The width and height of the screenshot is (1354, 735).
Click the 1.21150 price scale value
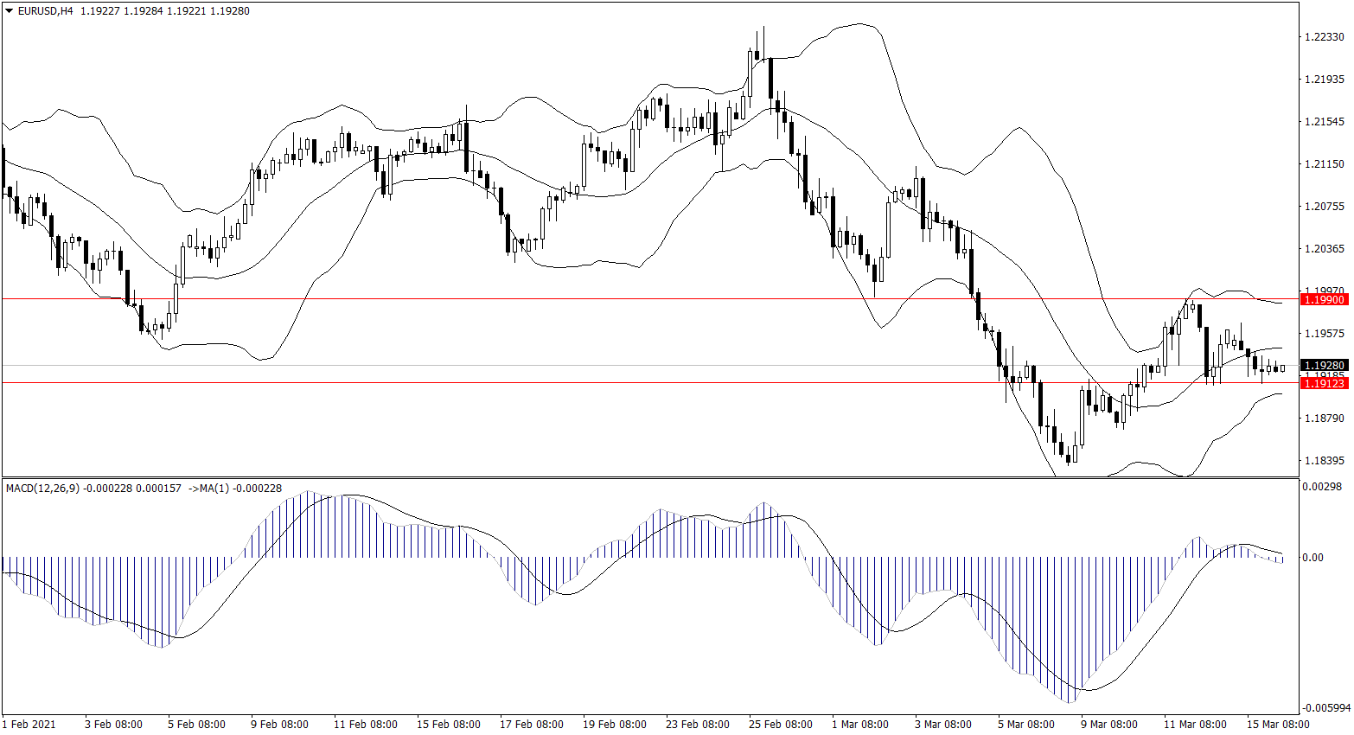coord(1325,164)
